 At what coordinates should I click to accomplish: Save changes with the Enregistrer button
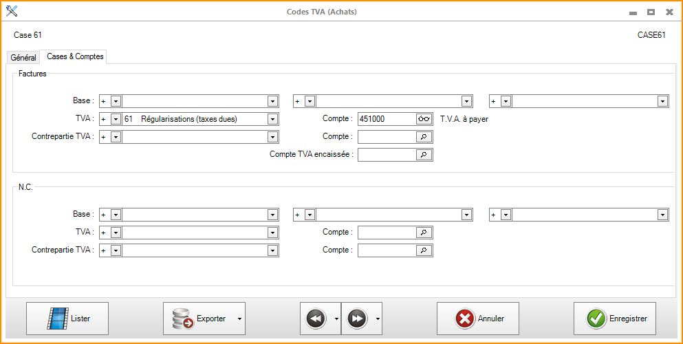[614, 319]
